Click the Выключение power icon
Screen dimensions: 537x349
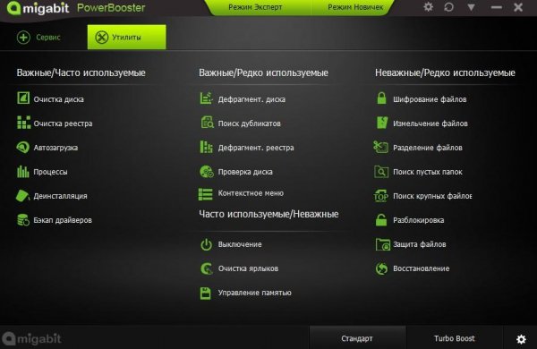pos(206,244)
